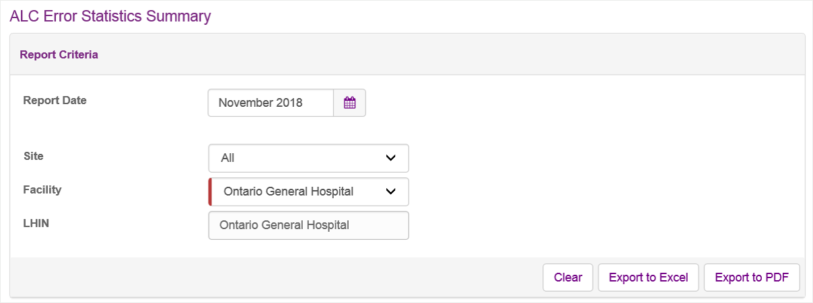Click the chevron arrow on Site dropdown
This screenshot has width=813, height=303.
390,158
